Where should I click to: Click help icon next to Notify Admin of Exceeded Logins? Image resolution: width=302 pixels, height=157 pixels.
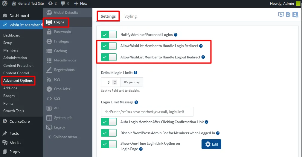[x=176, y=35]
